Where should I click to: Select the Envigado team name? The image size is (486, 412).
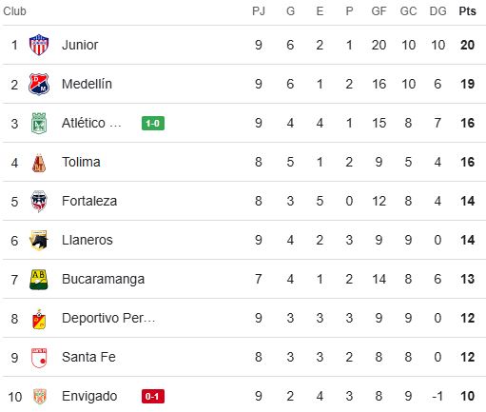click(89, 397)
